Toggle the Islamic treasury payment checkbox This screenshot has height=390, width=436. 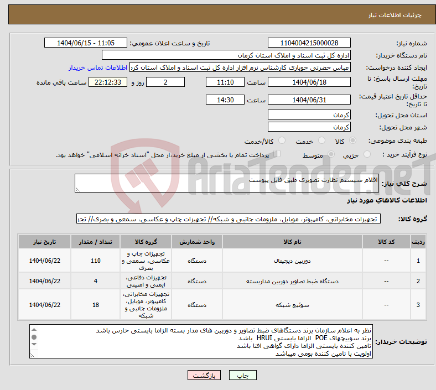pyautogui.click(x=277, y=154)
